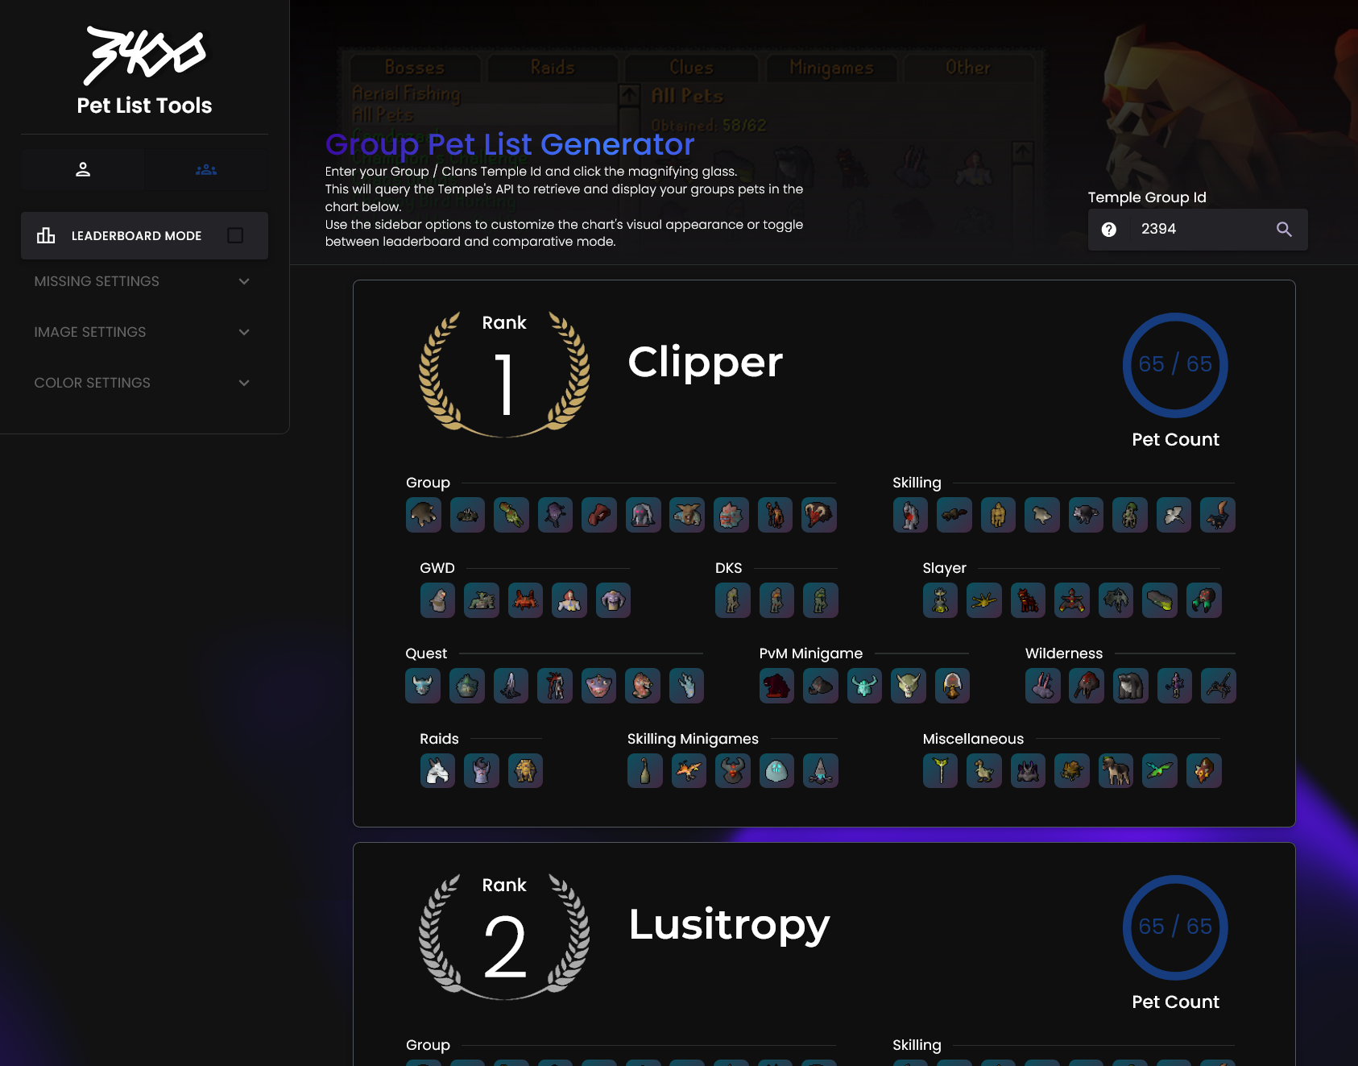Click Clipper's Pet General Graardor icon under GWD
This screenshot has height=1066, width=1358.
[482, 600]
